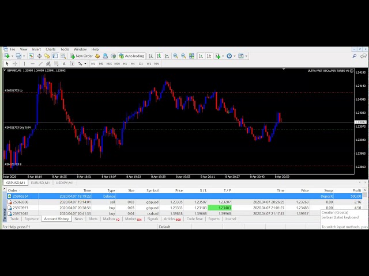Switch to the EURUSD,M1 chart tab

[40, 183]
